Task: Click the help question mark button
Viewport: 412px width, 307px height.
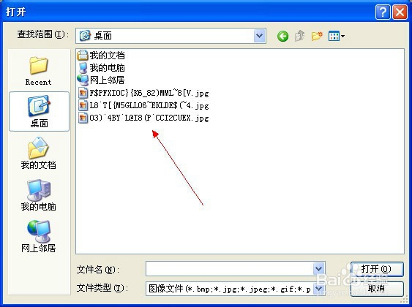Action: pos(383,12)
